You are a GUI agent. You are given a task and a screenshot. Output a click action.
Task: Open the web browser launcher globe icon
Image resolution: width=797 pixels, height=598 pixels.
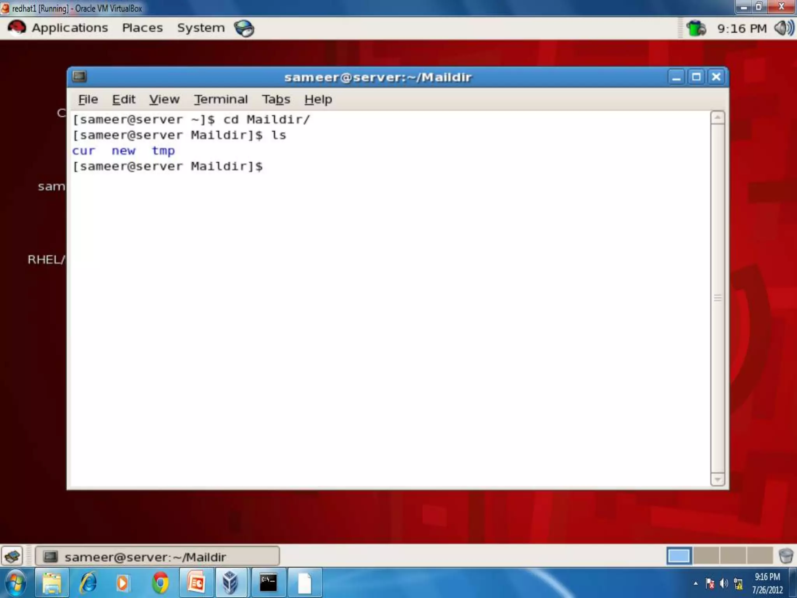click(244, 28)
